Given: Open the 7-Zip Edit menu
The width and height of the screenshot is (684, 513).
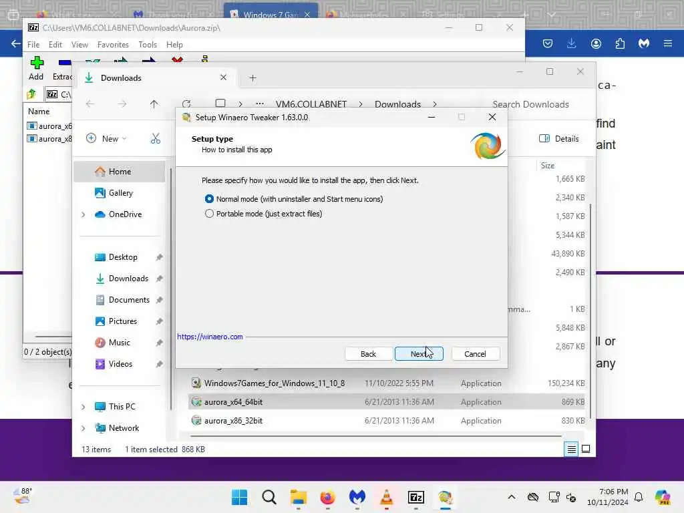Looking at the screenshot, I should tap(55, 45).
